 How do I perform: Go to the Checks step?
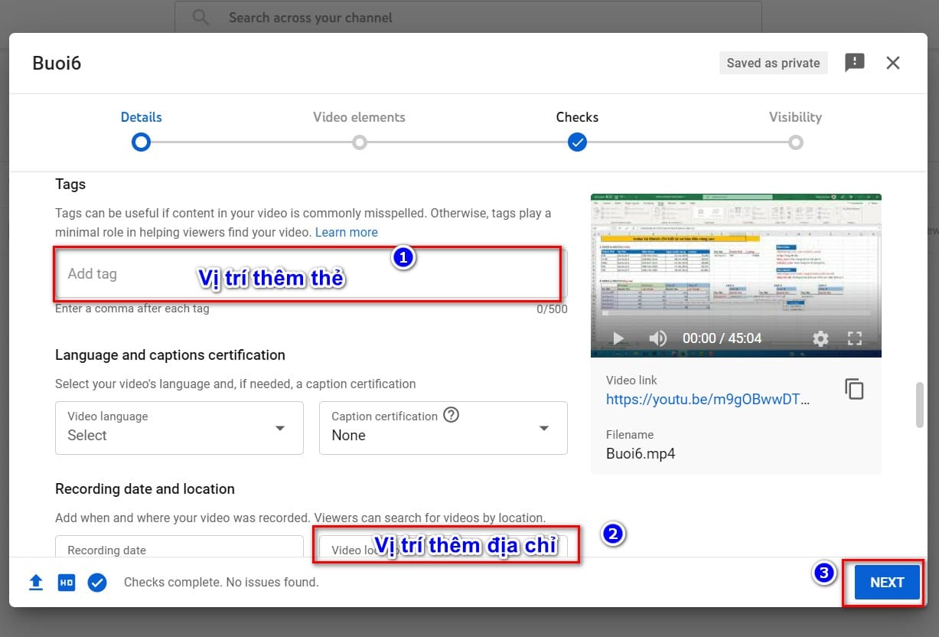[x=577, y=129]
